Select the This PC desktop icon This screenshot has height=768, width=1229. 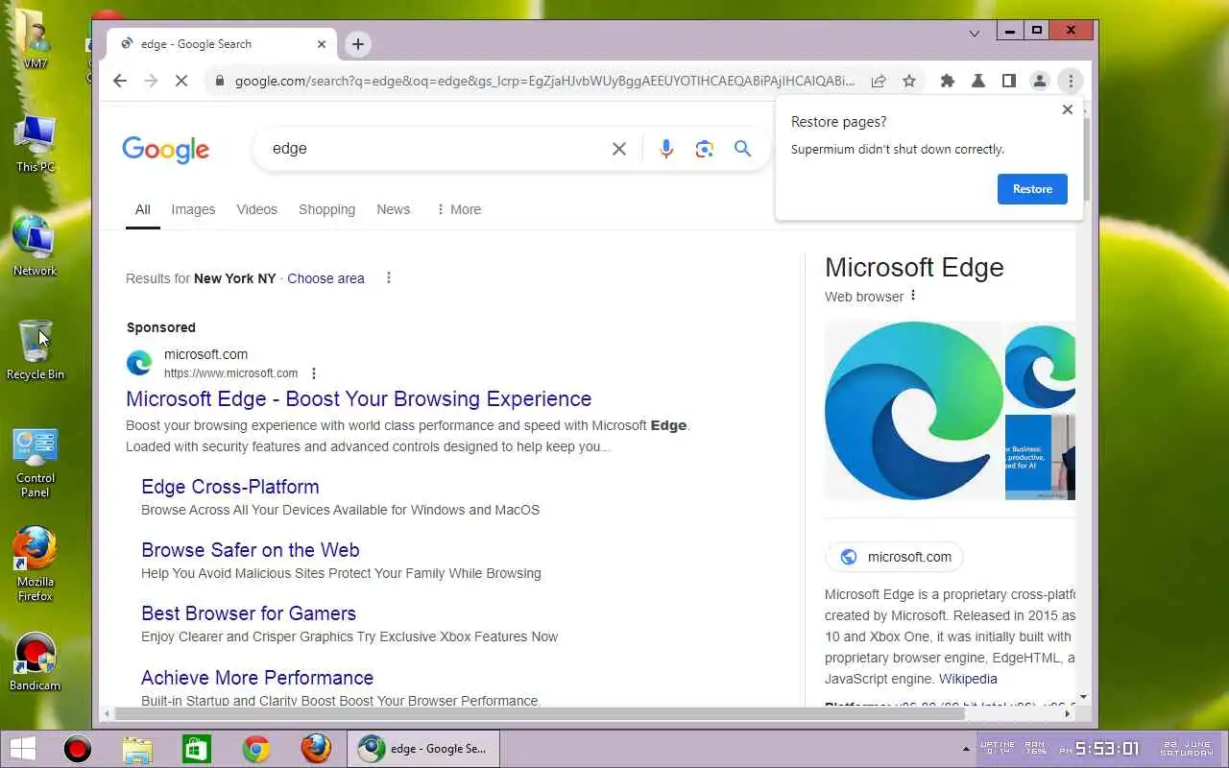(36, 143)
